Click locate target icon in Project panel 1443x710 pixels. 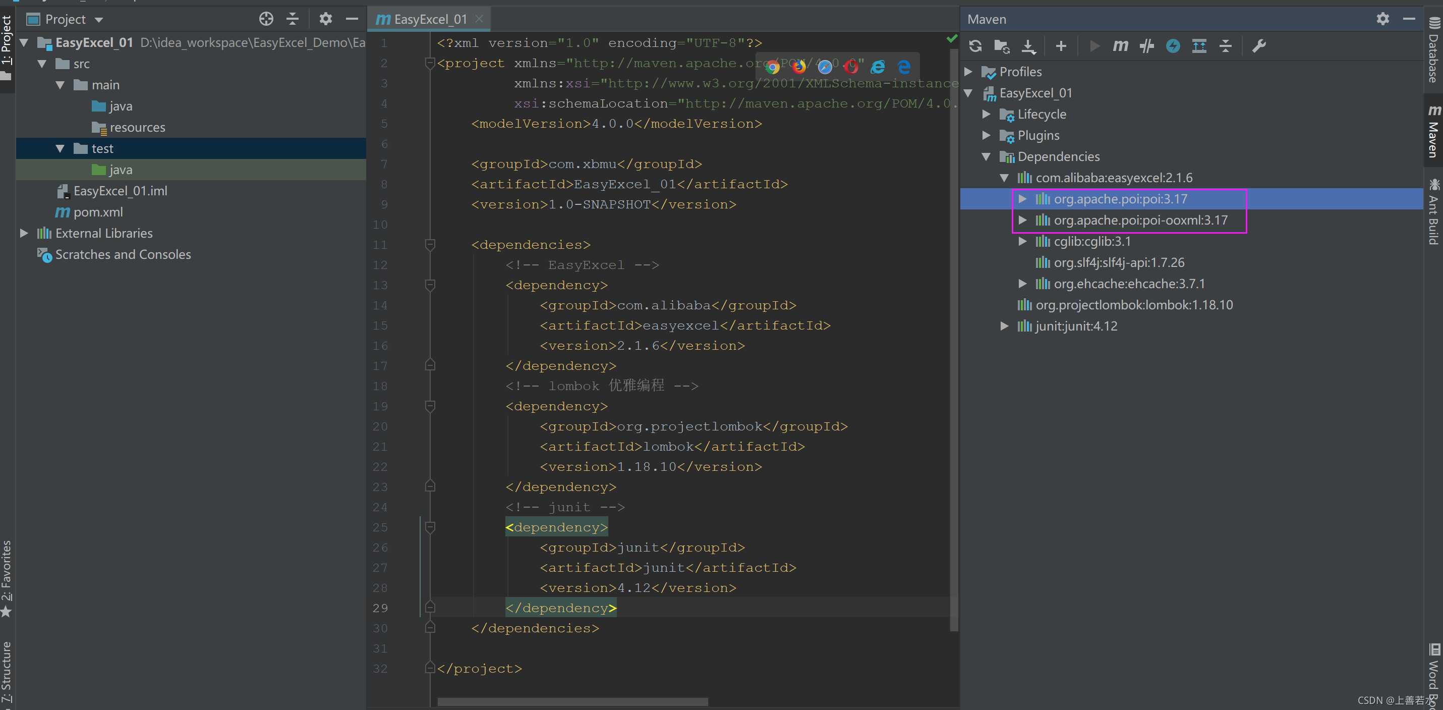point(266,19)
